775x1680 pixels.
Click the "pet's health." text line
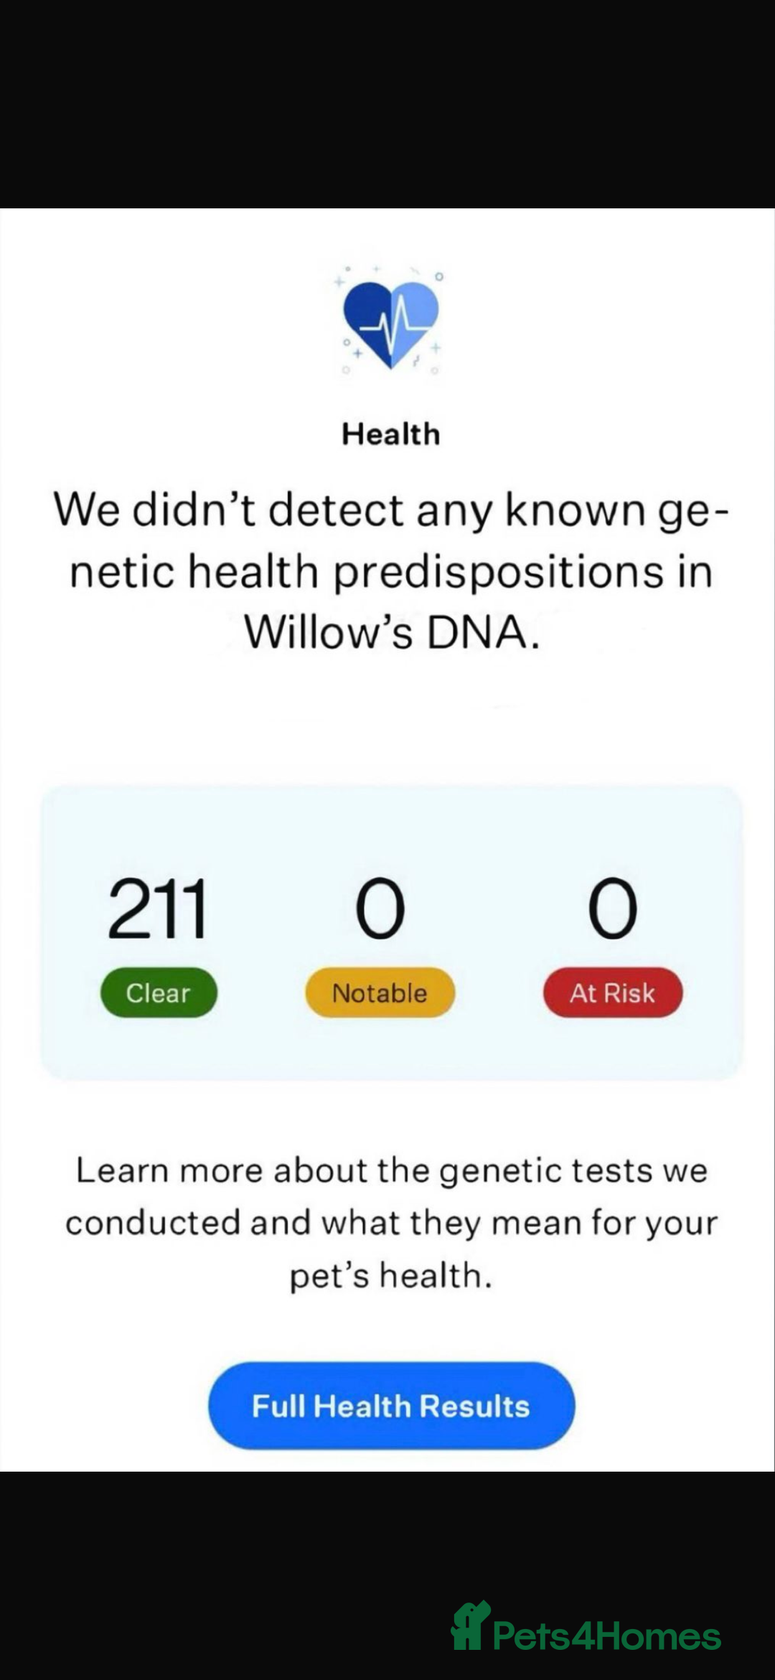(391, 1275)
